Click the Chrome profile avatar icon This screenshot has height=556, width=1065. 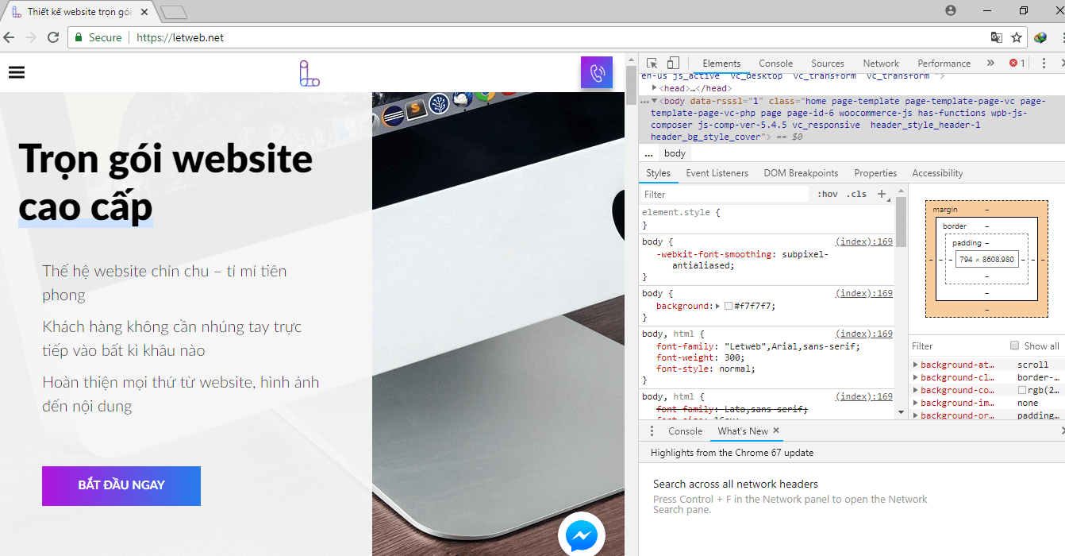pos(951,10)
